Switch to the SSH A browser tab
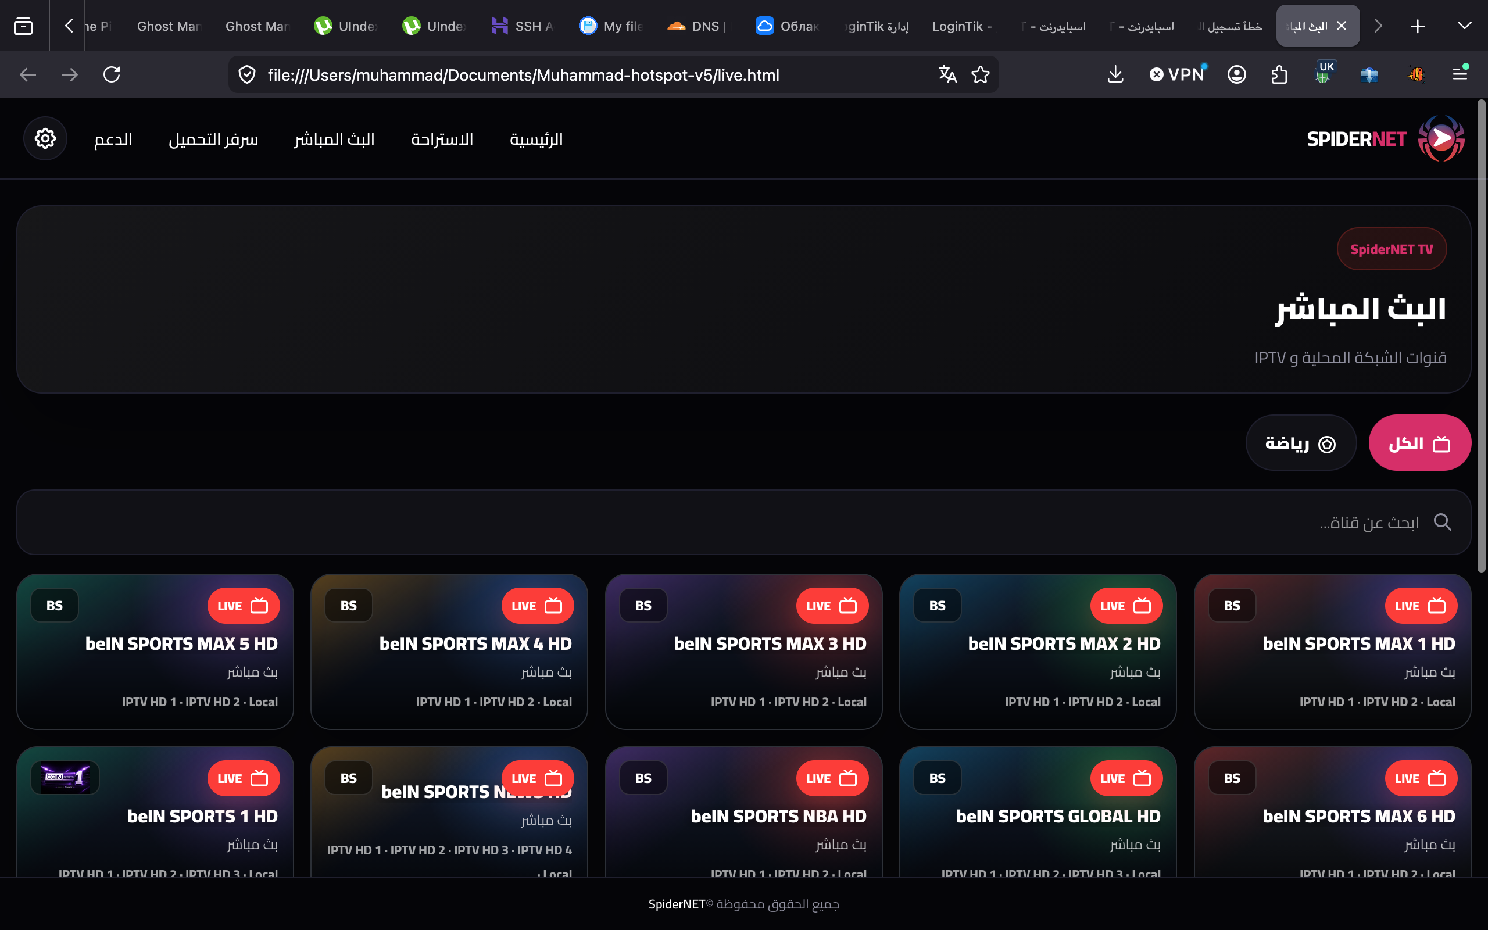The width and height of the screenshot is (1488, 930). click(523, 26)
